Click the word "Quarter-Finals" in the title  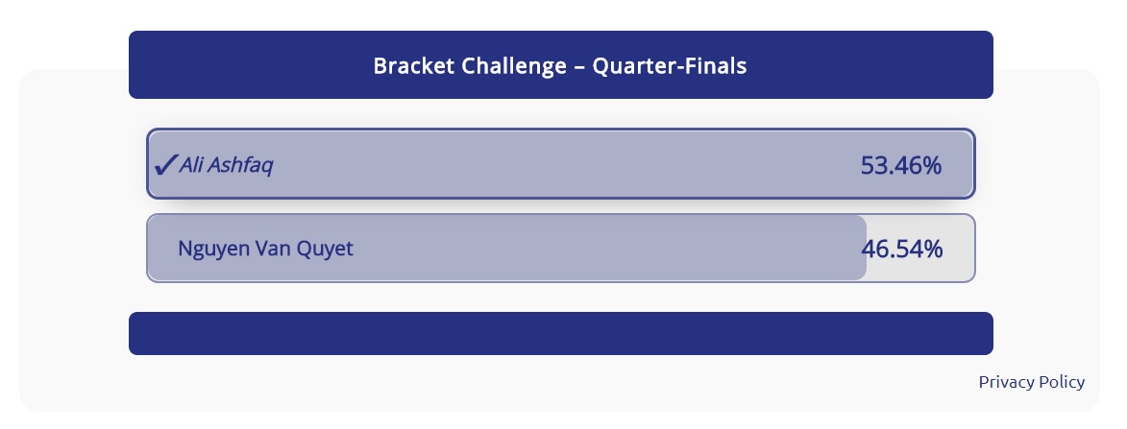671,66
